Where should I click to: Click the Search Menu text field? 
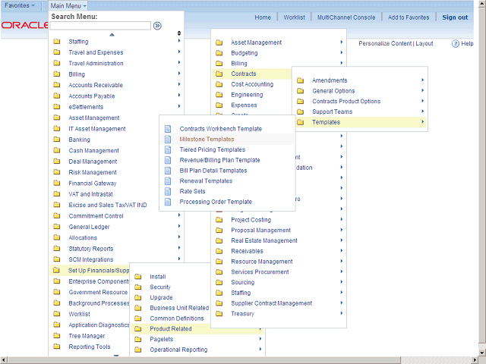100,26
